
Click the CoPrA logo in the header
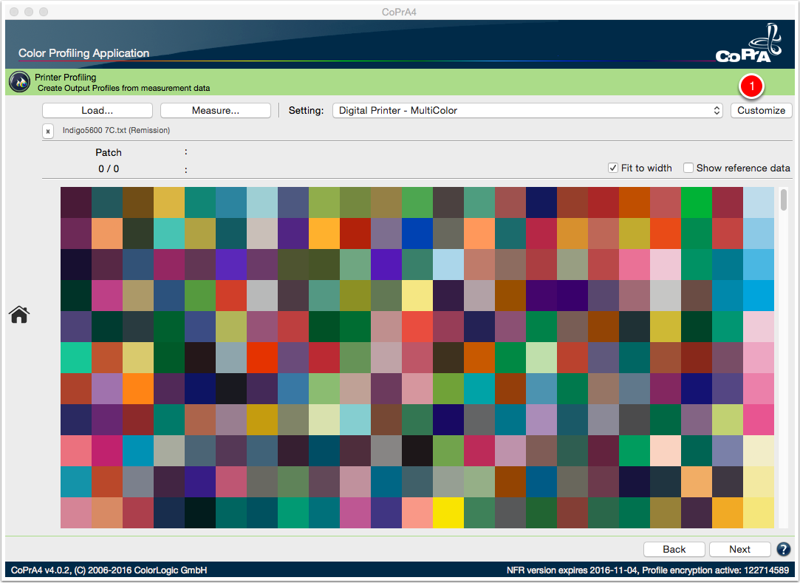[x=748, y=44]
